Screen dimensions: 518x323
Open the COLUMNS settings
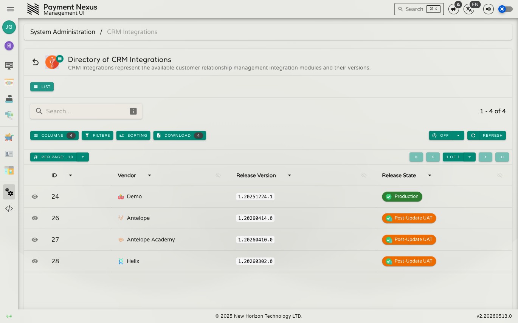[x=54, y=135]
